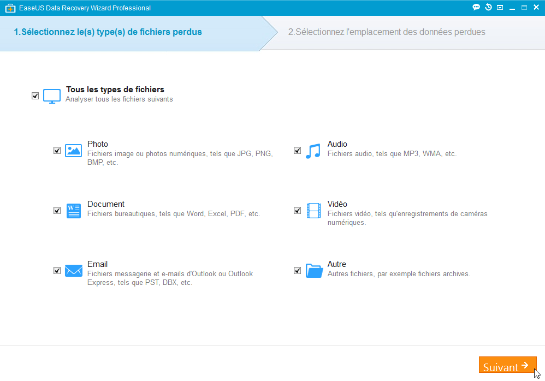The width and height of the screenshot is (545, 381).
Task: Uncheck the Tous les types de fichiers checkbox
Action: 35,96
